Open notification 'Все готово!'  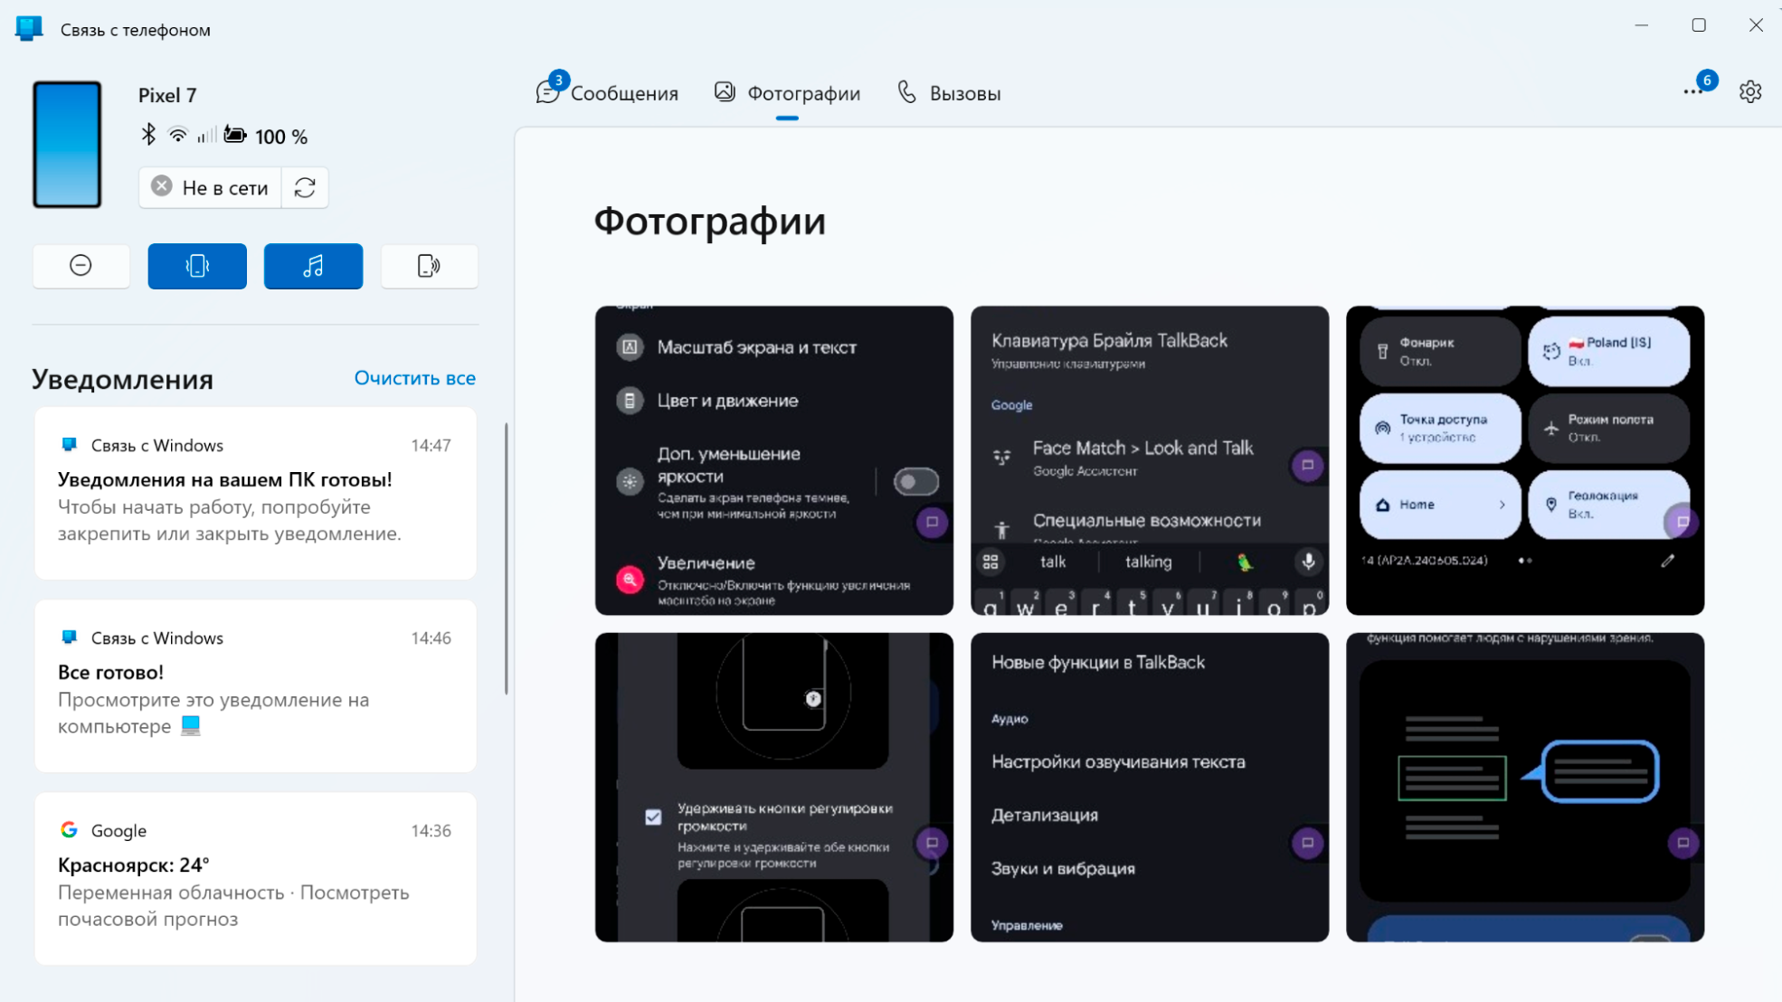coord(255,686)
